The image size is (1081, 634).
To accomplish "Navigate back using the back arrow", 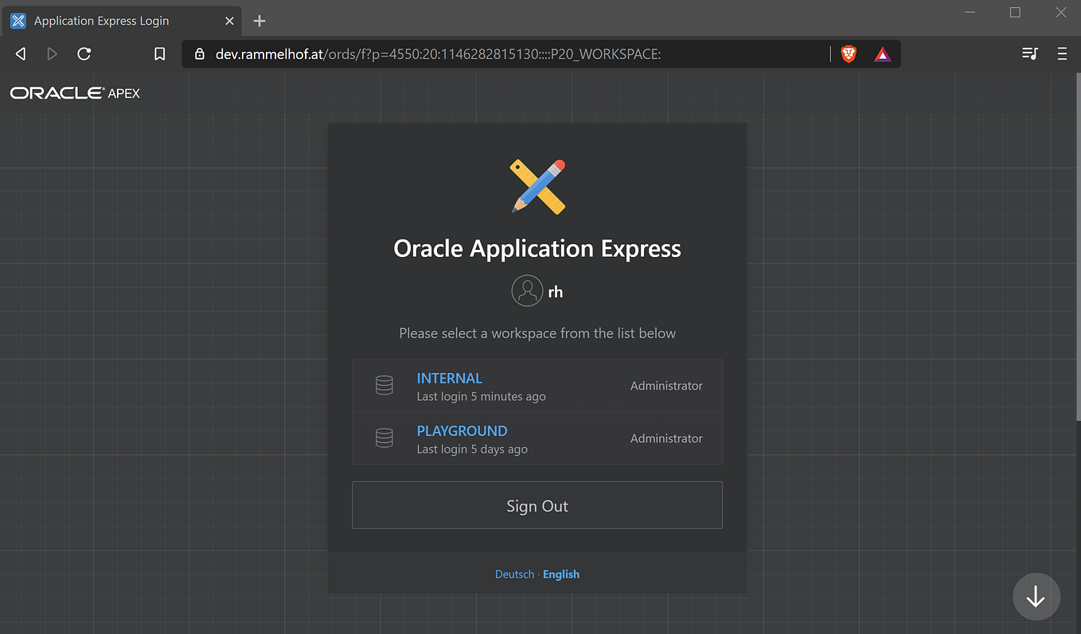I will [20, 53].
